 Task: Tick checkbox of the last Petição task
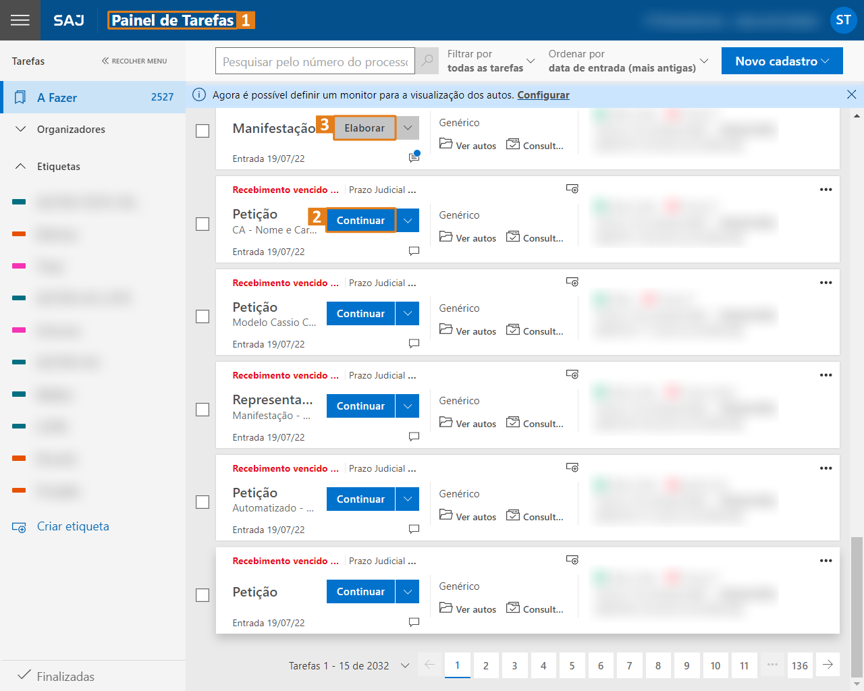(202, 595)
